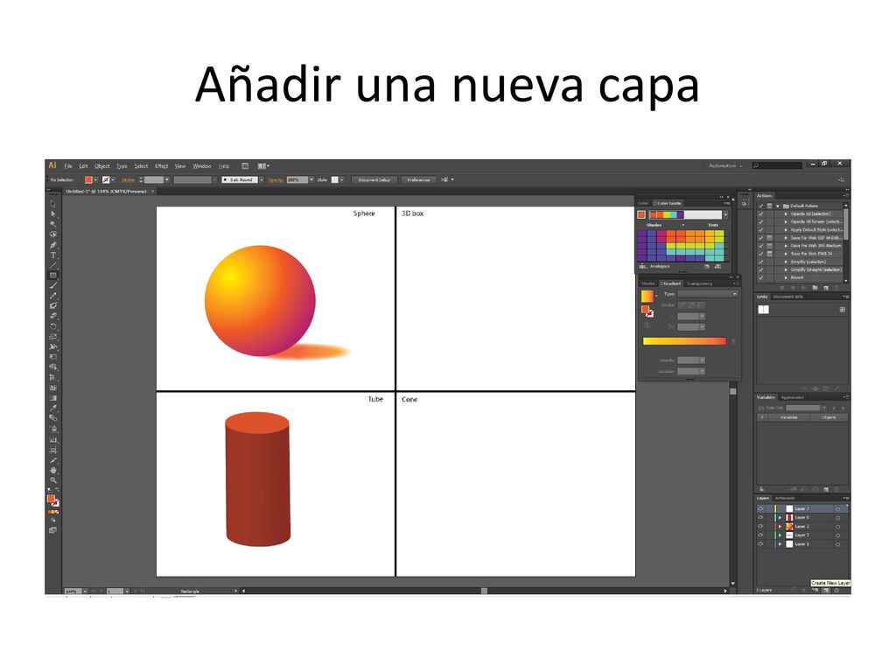Switch to the Artboards tab
This screenshot has height=672, width=896.
(x=785, y=498)
